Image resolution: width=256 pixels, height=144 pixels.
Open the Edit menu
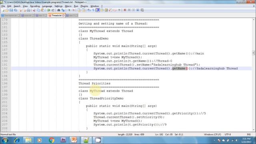9,6
